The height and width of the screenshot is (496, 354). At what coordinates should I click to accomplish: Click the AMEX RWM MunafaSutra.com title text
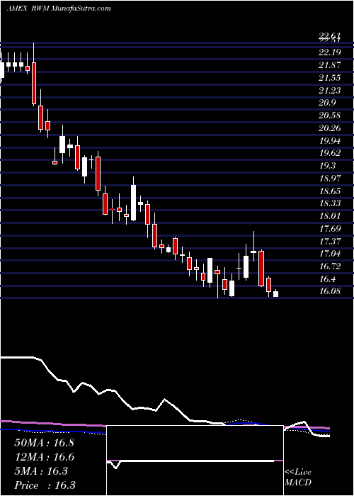pos(59,9)
